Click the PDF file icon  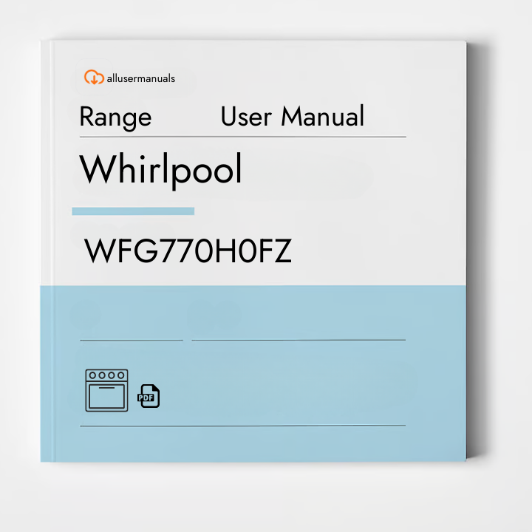point(149,396)
